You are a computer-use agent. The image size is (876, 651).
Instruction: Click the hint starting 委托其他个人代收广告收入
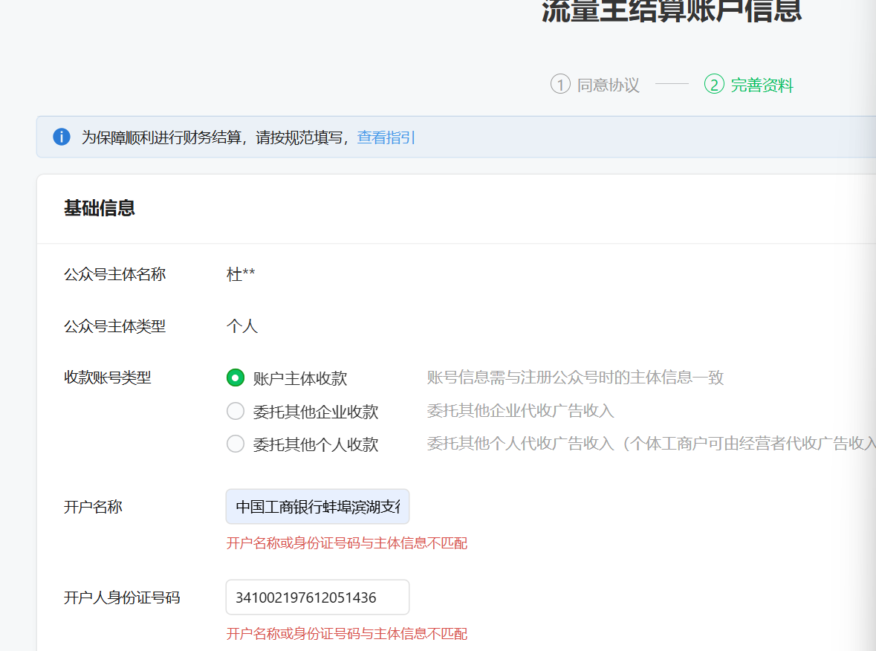point(652,444)
